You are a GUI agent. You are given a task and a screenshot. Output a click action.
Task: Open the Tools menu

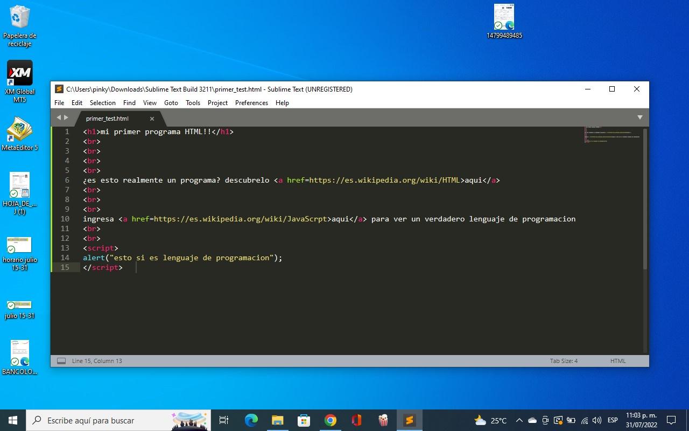pyautogui.click(x=193, y=103)
